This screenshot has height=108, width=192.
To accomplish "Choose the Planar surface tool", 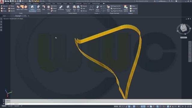I will [x=11, y=6].
